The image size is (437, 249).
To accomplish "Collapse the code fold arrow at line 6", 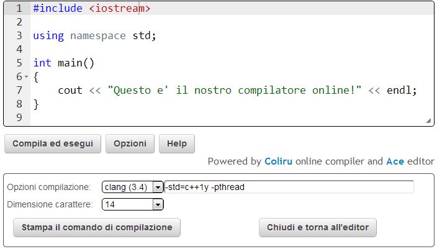I will pyautogui.click(x=26, y=77).
